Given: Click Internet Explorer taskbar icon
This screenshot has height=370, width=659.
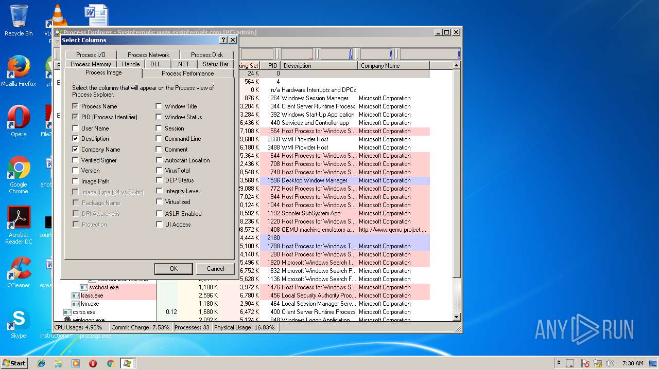Looking at the screenshot, I should point(41,363).
